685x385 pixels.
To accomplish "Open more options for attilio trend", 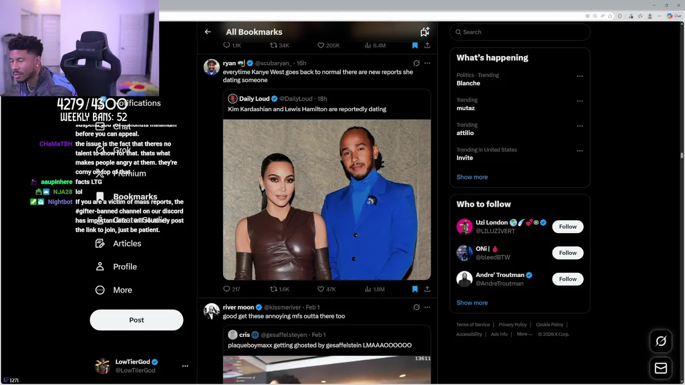I will tap(580, 126).
